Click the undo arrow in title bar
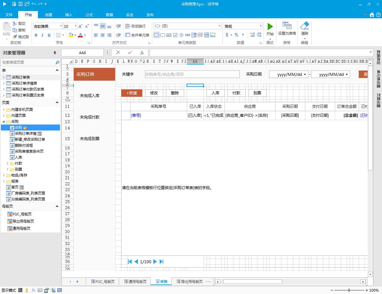382x294 pixels. 33,4
